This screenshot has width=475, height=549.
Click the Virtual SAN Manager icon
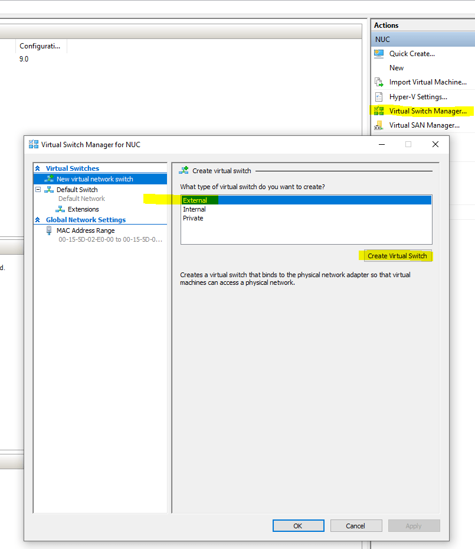click(x=378, y=125)
